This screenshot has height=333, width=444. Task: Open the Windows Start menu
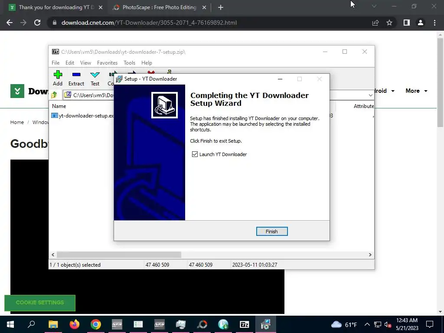pos(10,324)
